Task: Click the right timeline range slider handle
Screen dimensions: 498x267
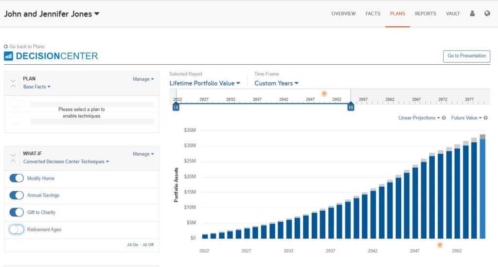Action: pos(351,107)
